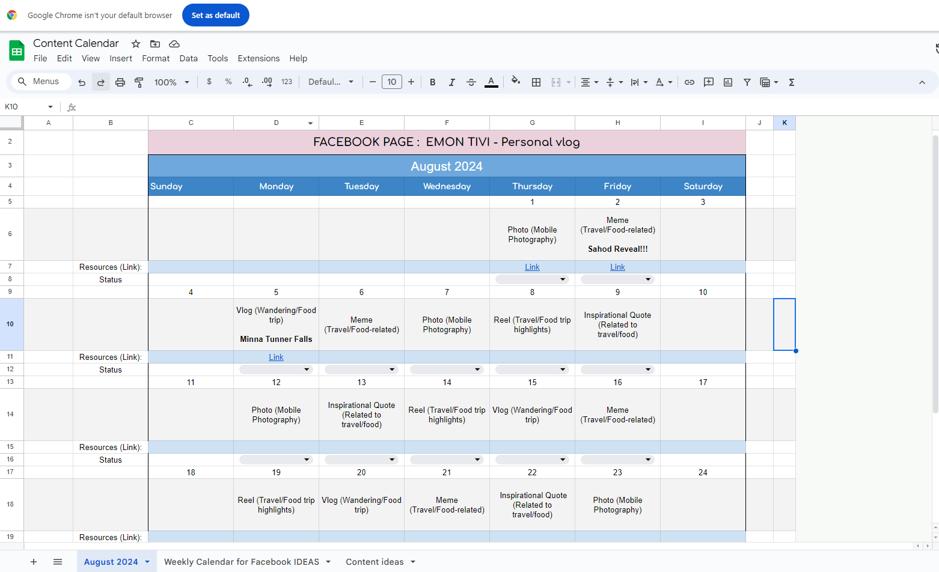Image resolution: width=939 pixels, height=572 pixels.
Task: Toggle bold formatting
Action: (x=433, y=82)
